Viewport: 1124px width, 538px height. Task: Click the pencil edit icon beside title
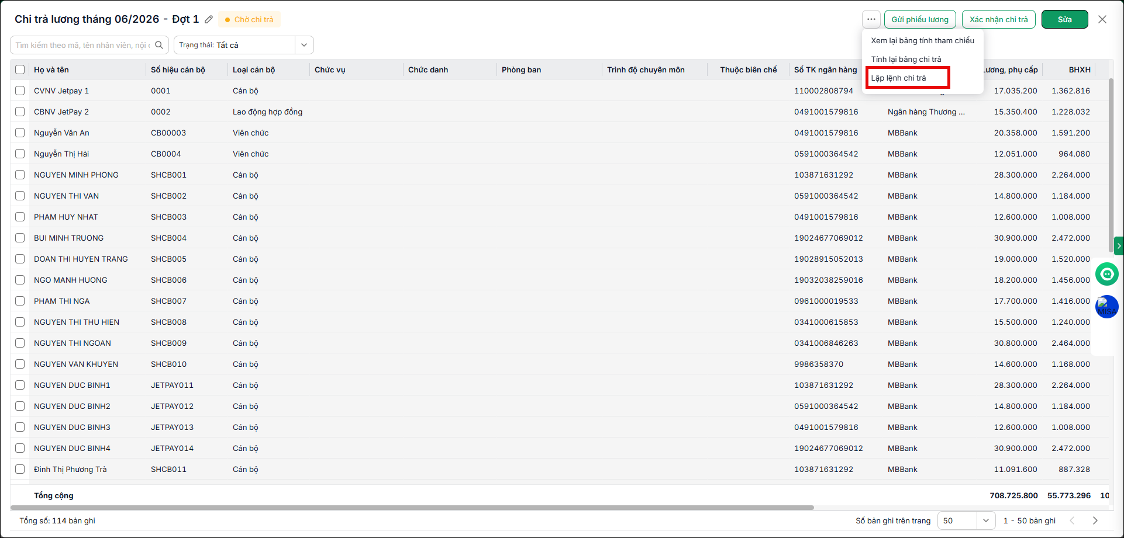[209, 19]
